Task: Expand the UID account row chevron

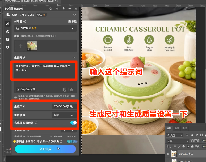Action: 74,15
